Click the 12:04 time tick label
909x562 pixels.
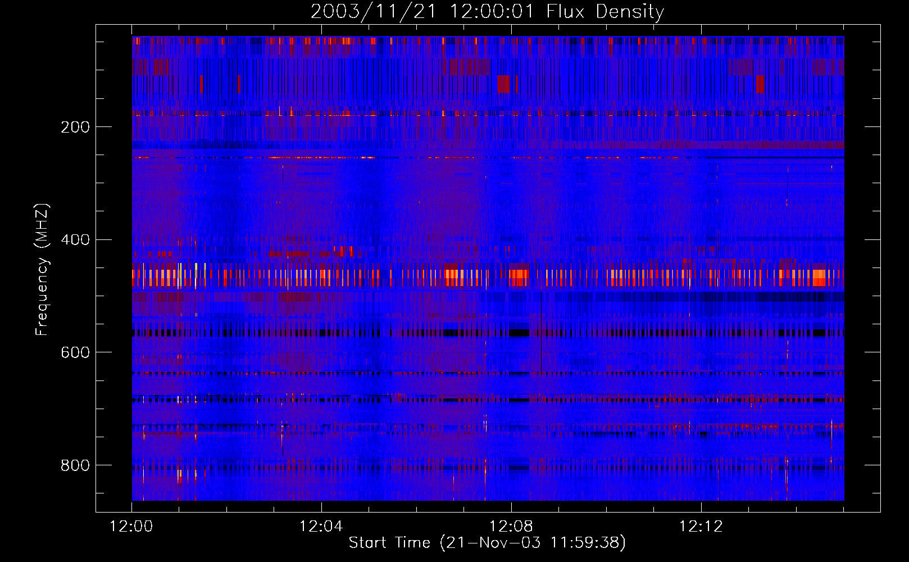click(x=321, y=527)
